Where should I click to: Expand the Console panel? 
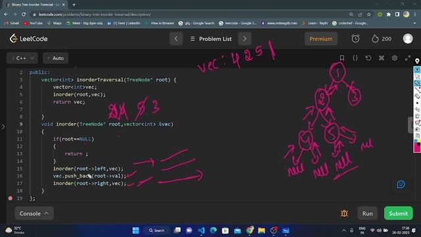[x=34, y=213]
